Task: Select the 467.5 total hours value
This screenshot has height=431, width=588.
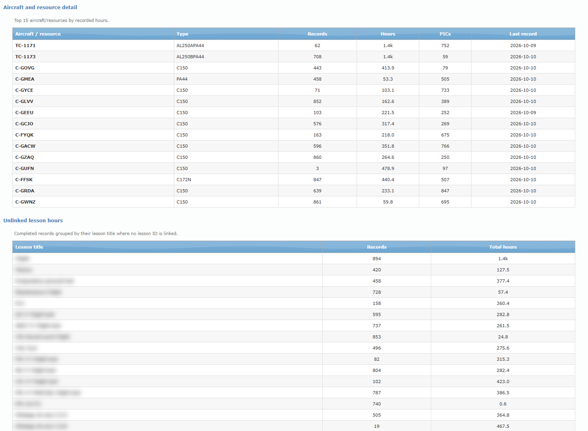Action: pos(503,426)
